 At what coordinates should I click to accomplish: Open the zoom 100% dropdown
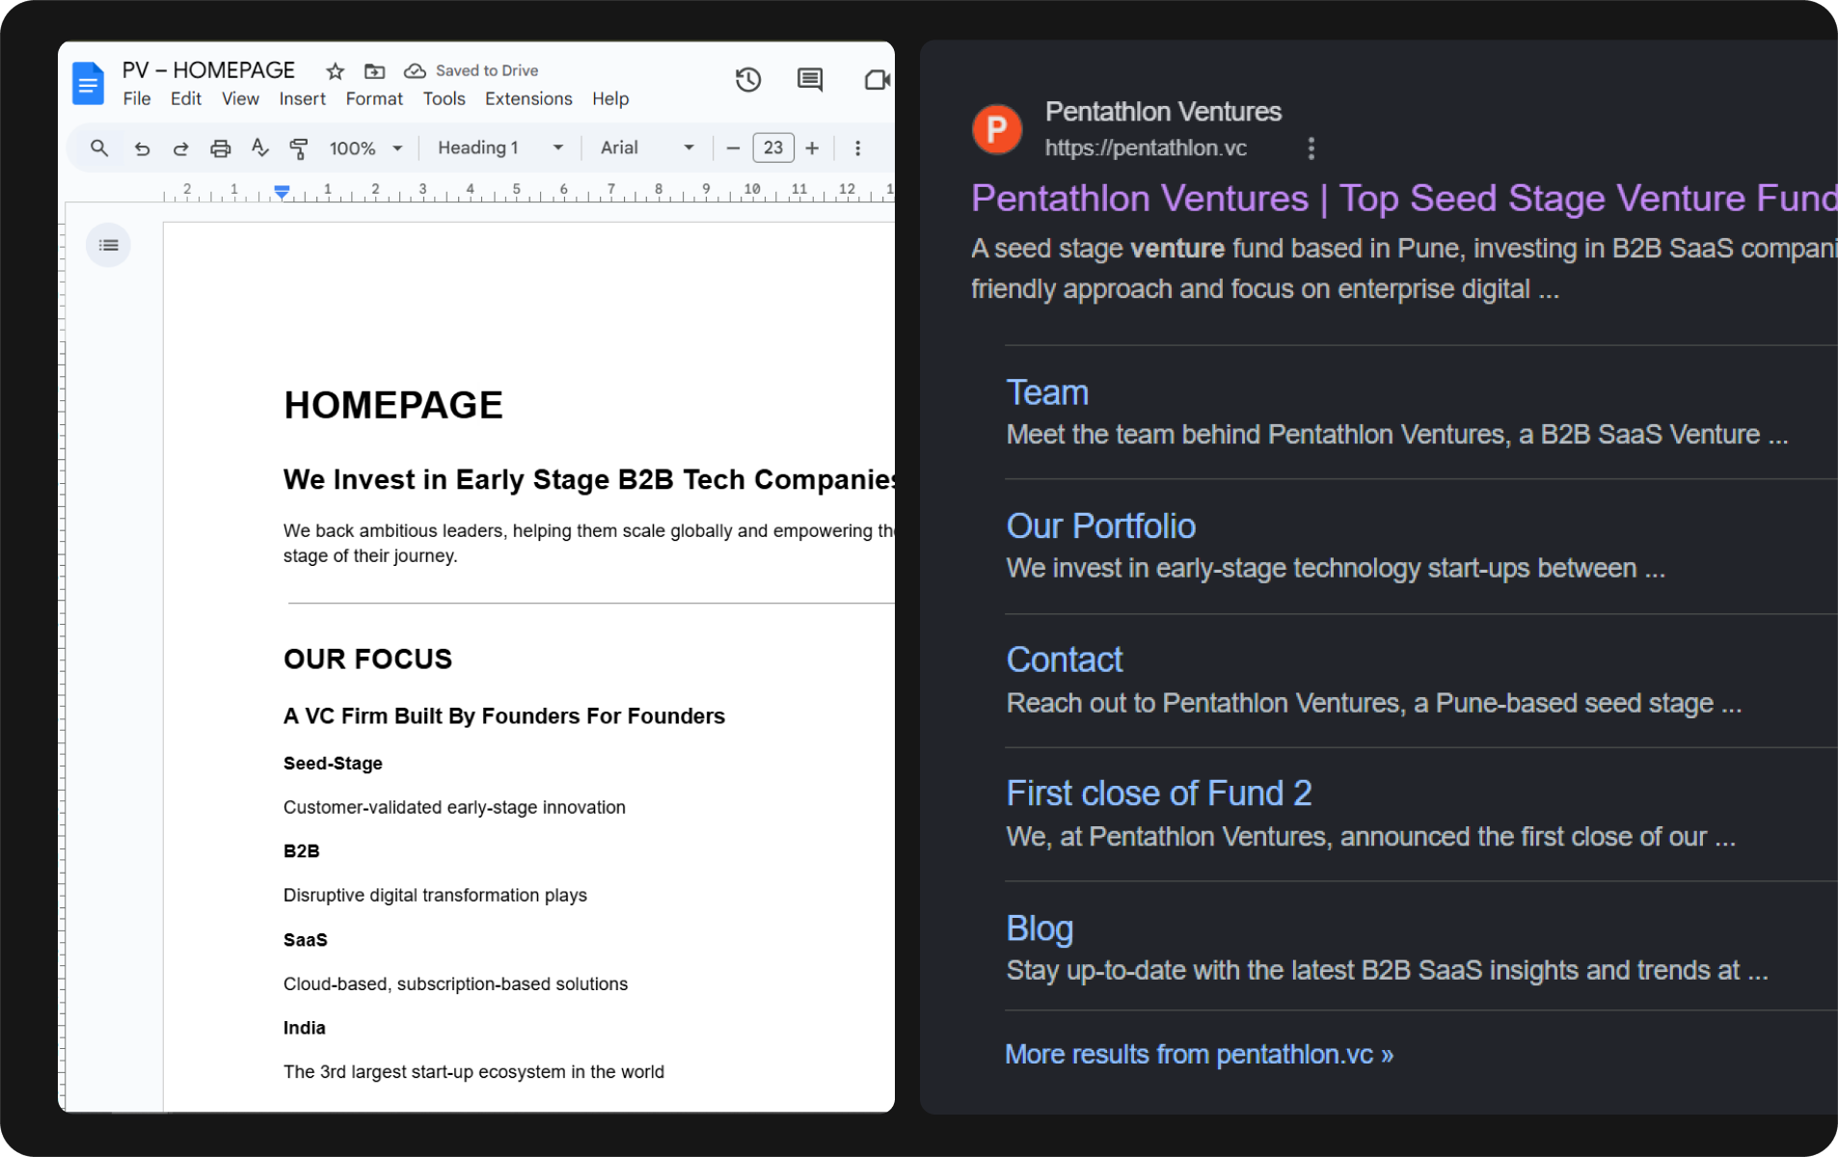click(366, 148)
